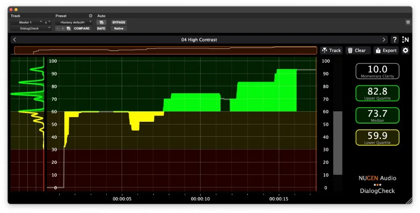
Task: Click the 'Preset' header label
Action: [x=61, y=16]
